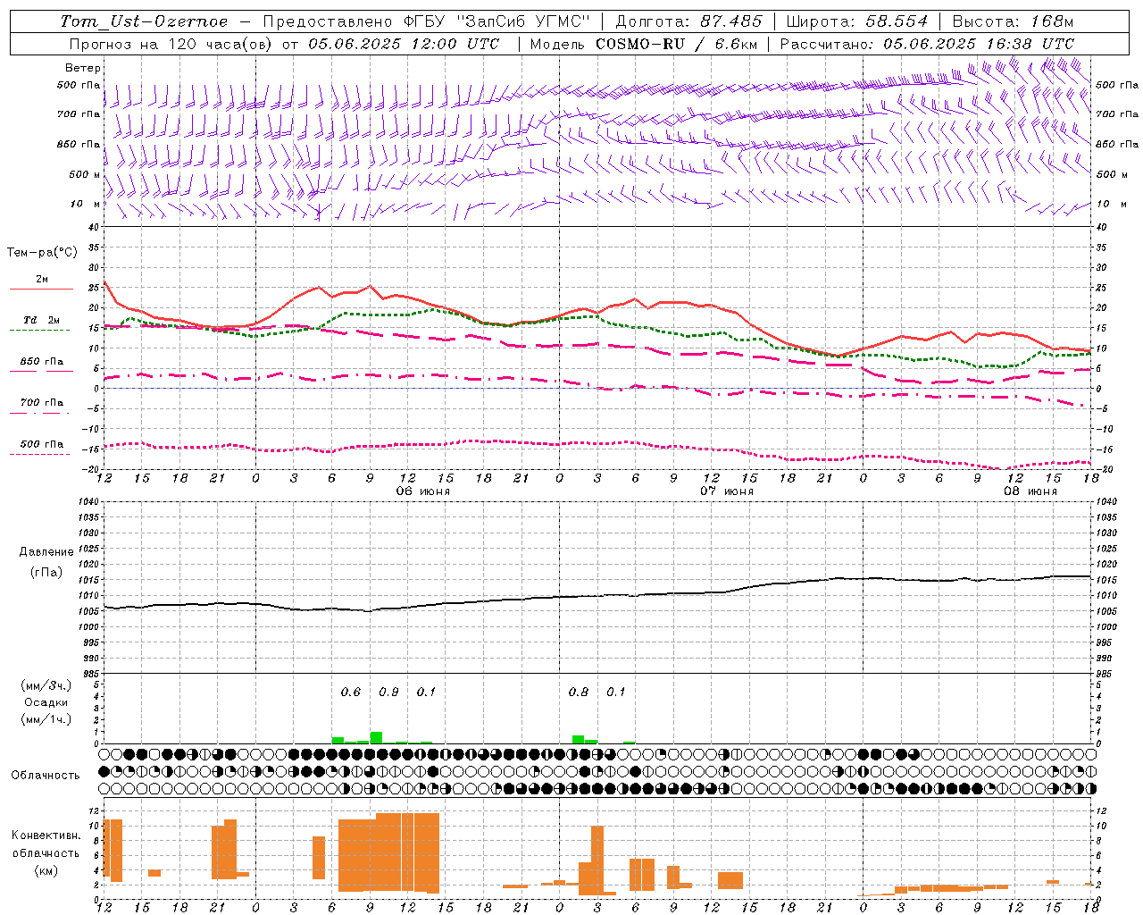Click the 700 гПа dash-dot legend line in the temperature legend
The width and height of the screenshot is (1143, 915).
(x=41, y=413)
